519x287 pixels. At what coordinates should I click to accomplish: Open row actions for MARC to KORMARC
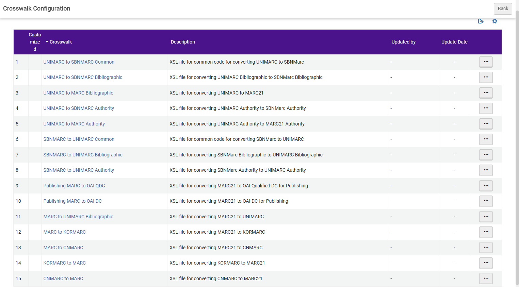point(486,232)
